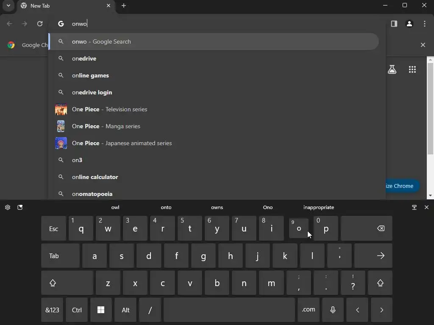This screenshot has width=434, height=325.
Task: Choose the onedrive suggestion
Action: (214, 58)
